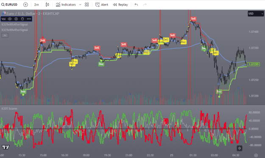Open the USD currency dropdown

click(256, 14)
